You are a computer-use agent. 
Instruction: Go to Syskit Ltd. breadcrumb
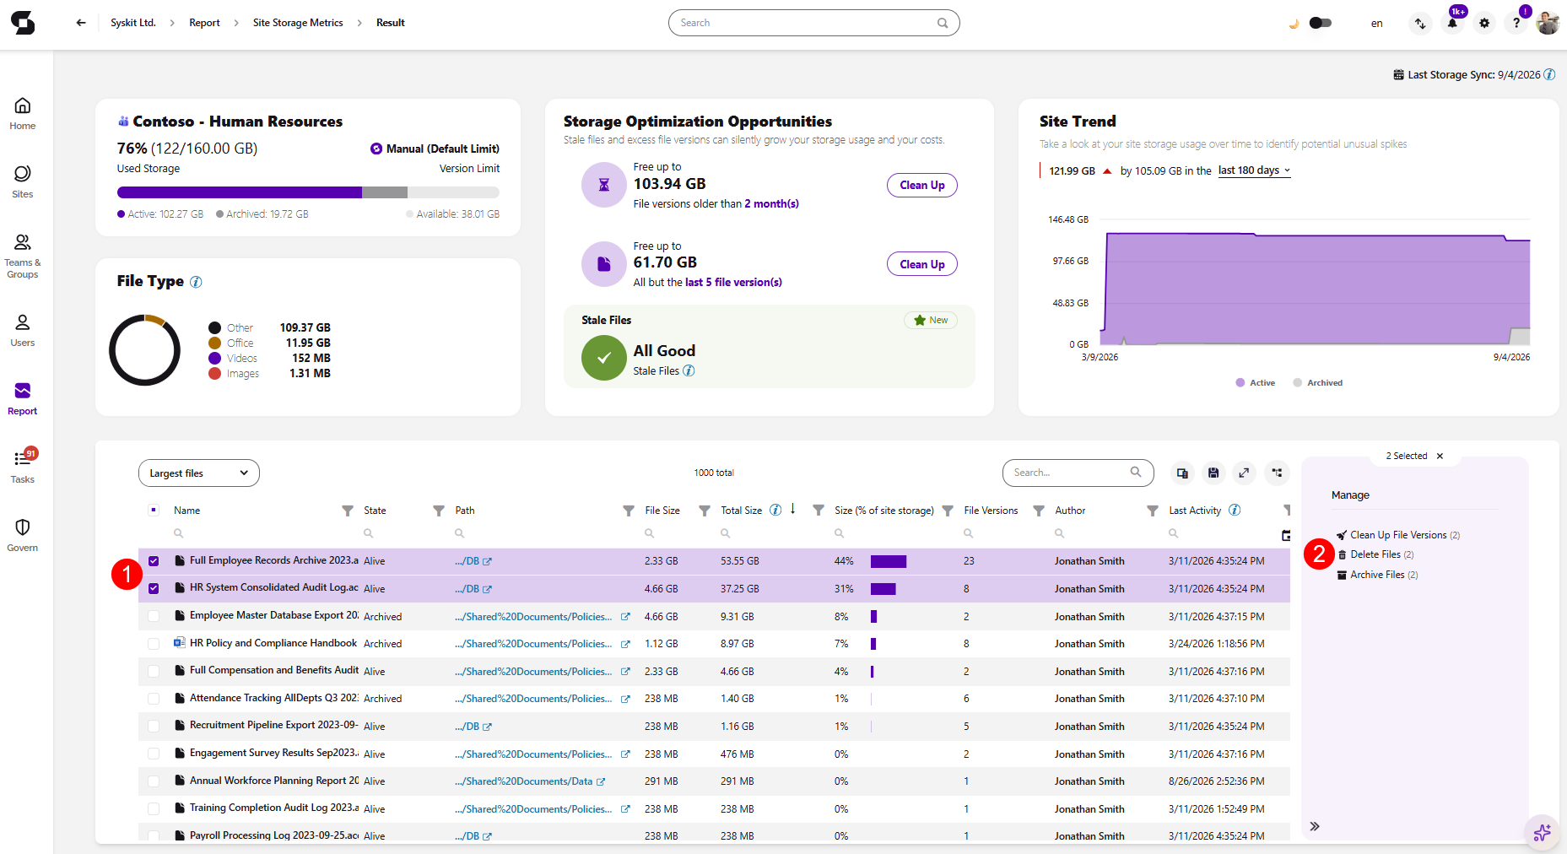(133, 23)
